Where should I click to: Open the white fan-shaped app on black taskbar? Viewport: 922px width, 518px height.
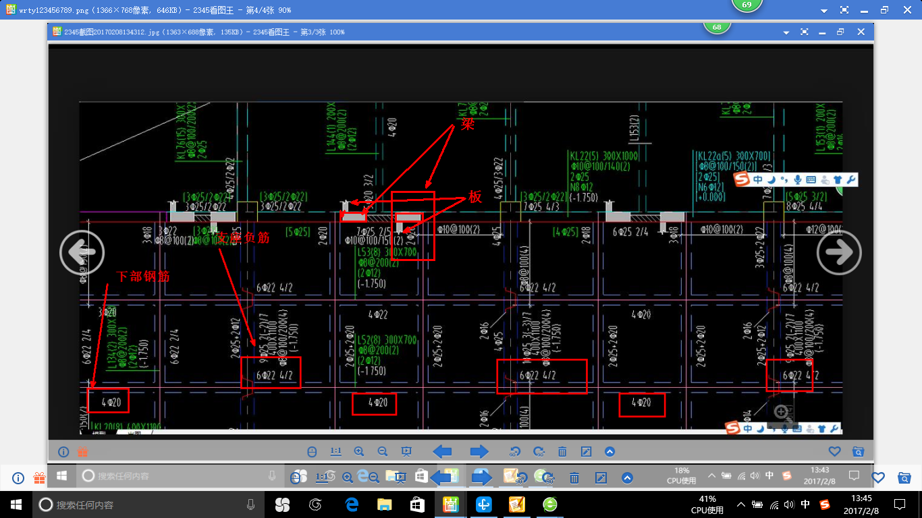click(x=283, y=505)
